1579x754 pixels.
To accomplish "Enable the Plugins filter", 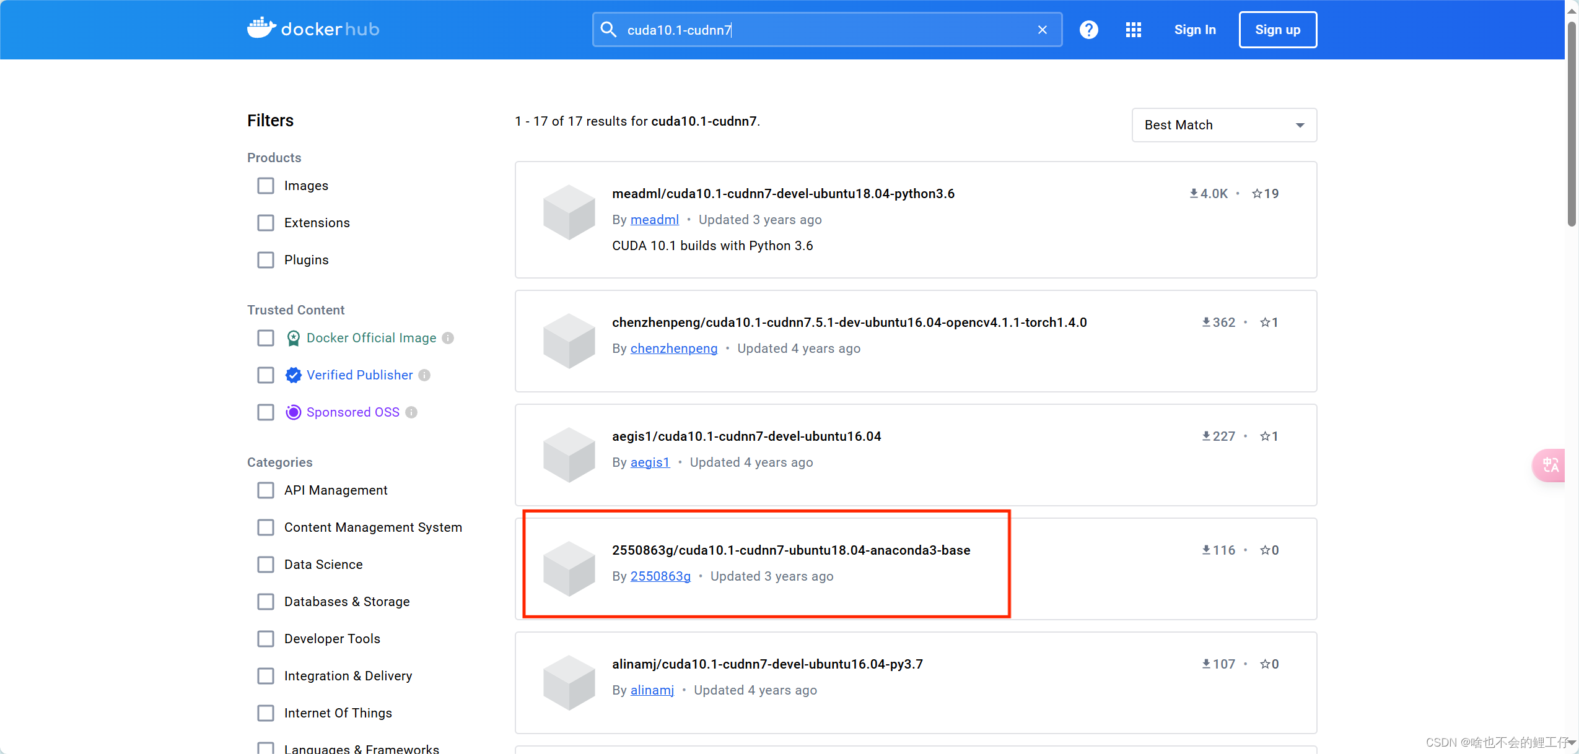I will coord(265,259).
